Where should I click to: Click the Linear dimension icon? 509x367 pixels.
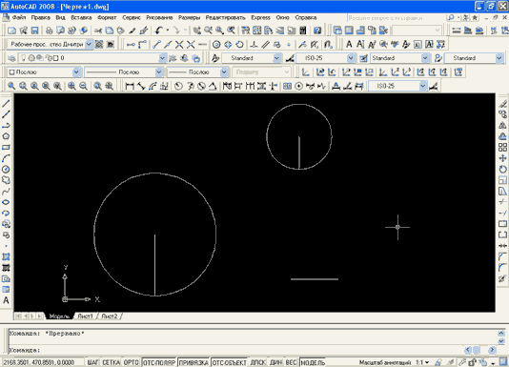point(130,86)
